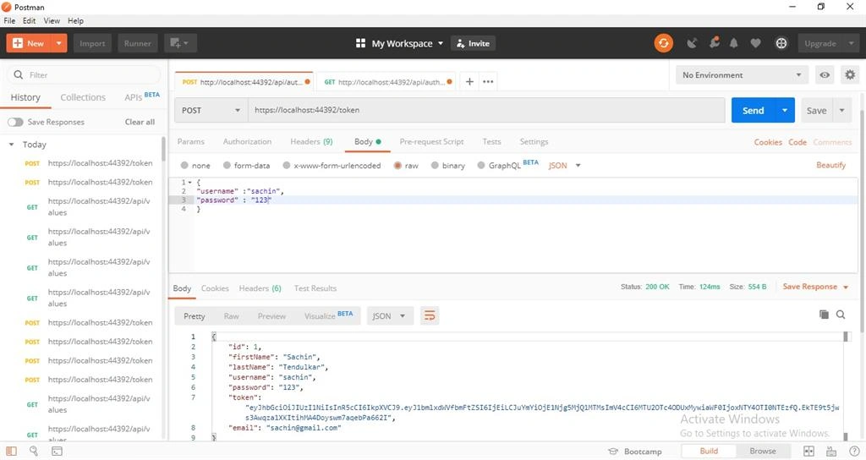Open the Help menu
This screenshot has width=866, height=460.
point(75,20)
